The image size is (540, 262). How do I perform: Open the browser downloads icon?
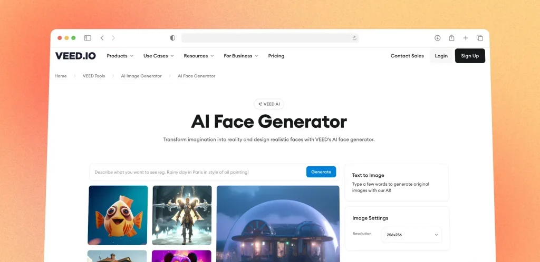point(437,38)
